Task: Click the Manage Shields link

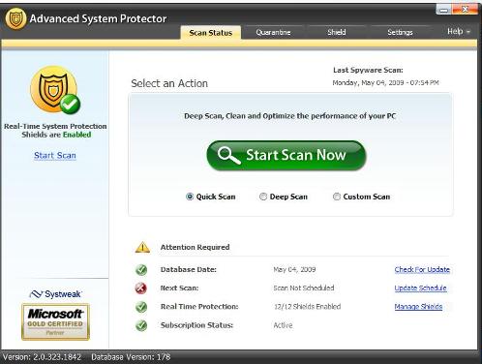Action: (x=418, y=307)
